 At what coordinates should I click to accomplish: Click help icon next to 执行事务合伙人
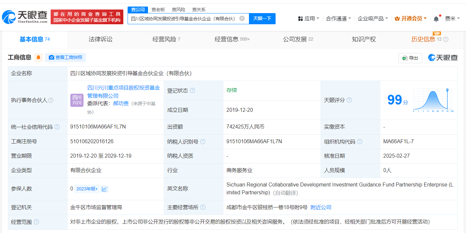tap(51, 100)
